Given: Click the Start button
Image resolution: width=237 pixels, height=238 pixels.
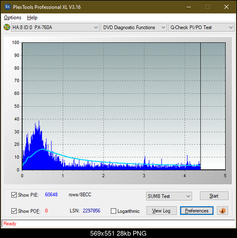Looking at the screenshot, I should 214,196.
